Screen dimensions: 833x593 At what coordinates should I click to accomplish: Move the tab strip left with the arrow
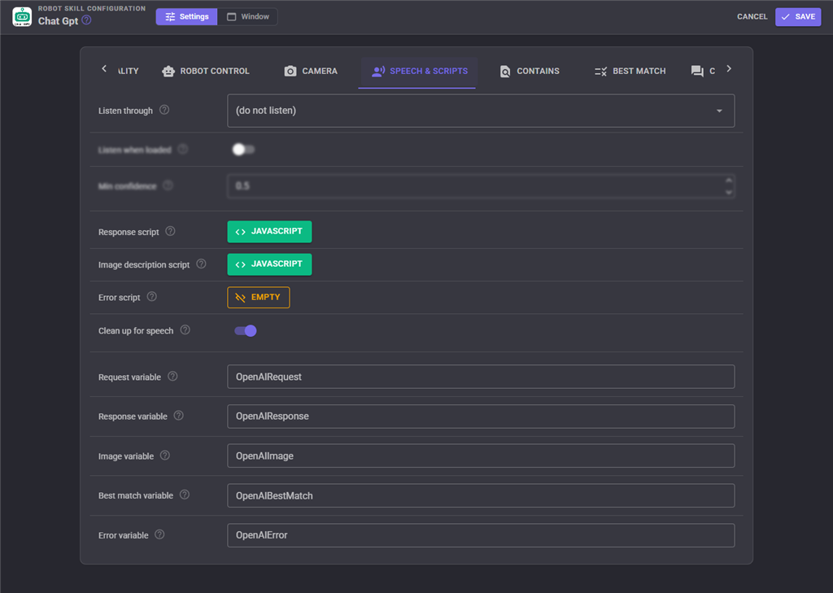point(104,68)
